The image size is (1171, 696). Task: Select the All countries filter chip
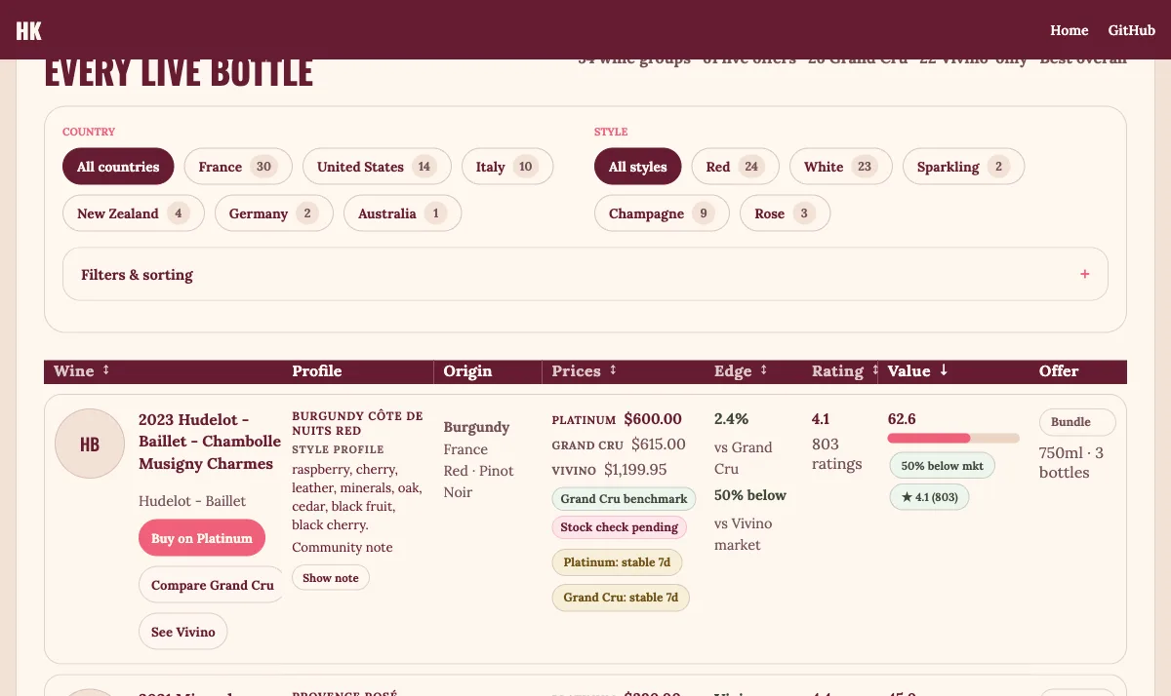click(118, 167)
